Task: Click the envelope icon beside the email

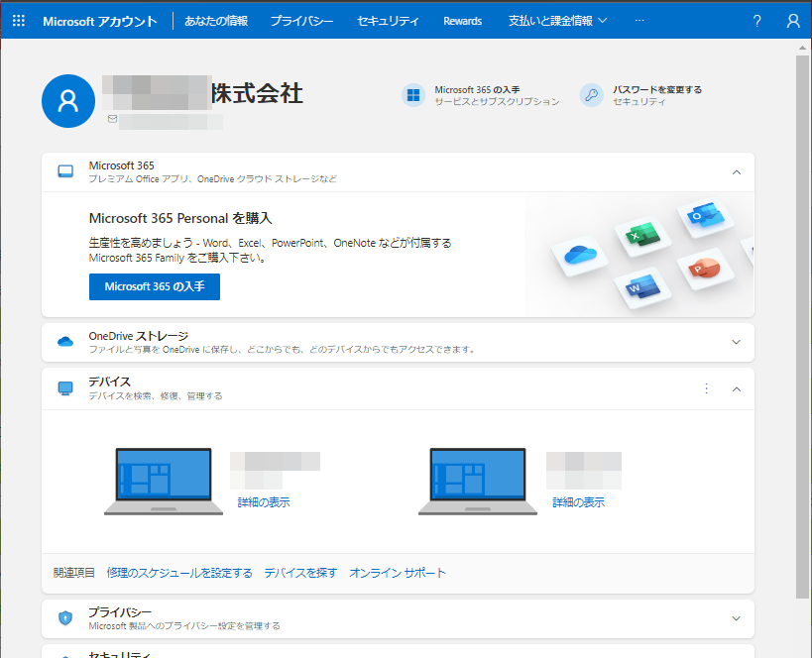Action: tap(112, 119)
